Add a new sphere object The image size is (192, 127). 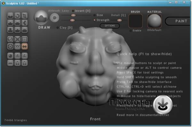click(10, 56)
